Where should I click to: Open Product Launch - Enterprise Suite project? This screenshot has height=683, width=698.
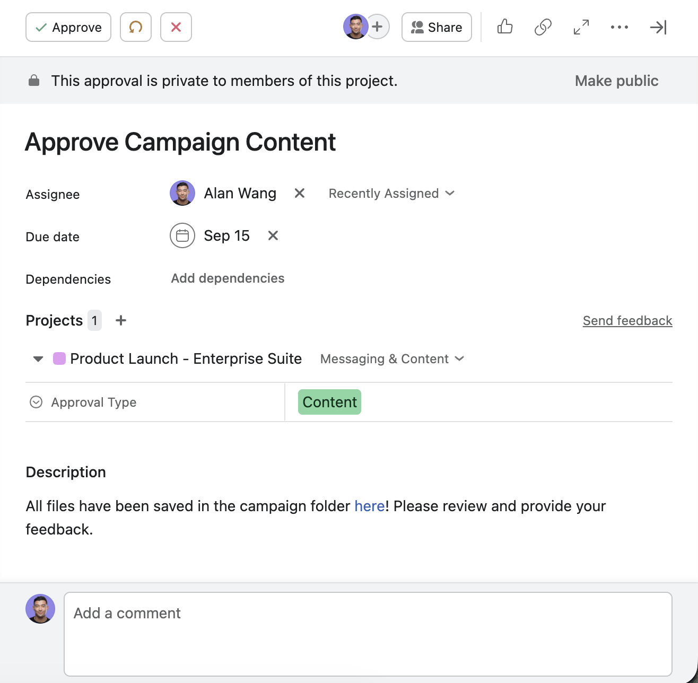(x=186, y=358)
